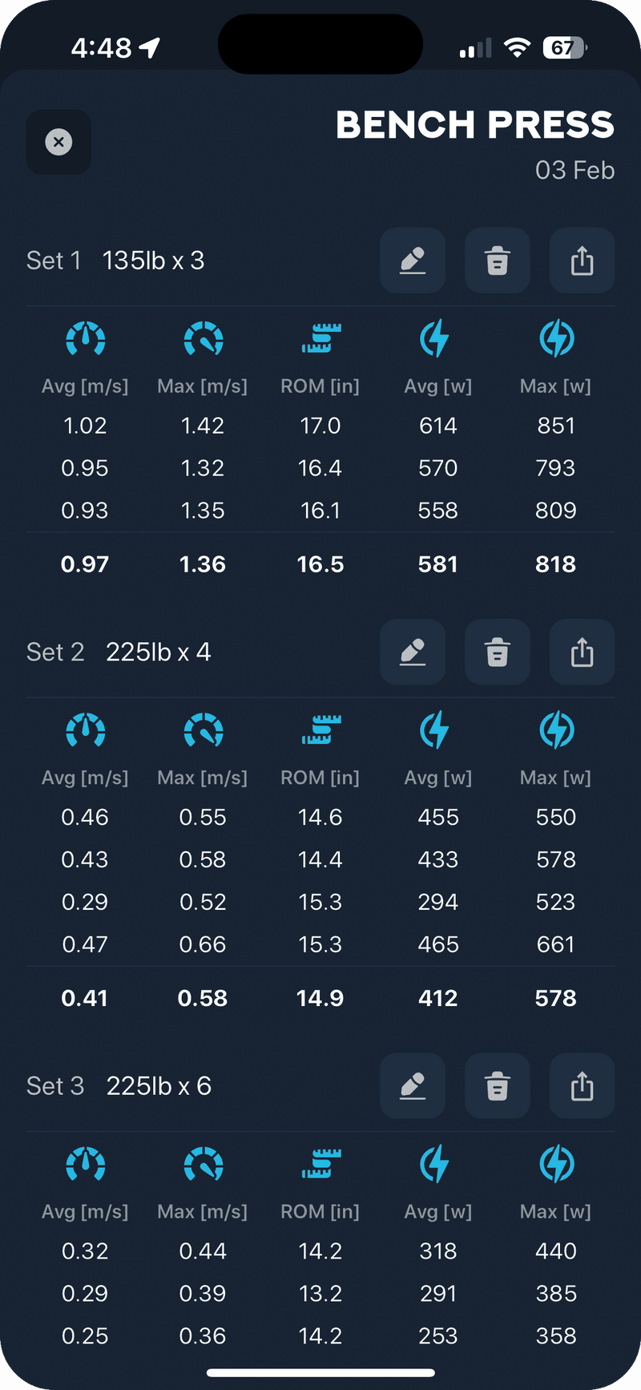The height and width of the screenshot is (1390, 641).
Task: Close the Bench Press detail view
Action: [x=58, y=142]
